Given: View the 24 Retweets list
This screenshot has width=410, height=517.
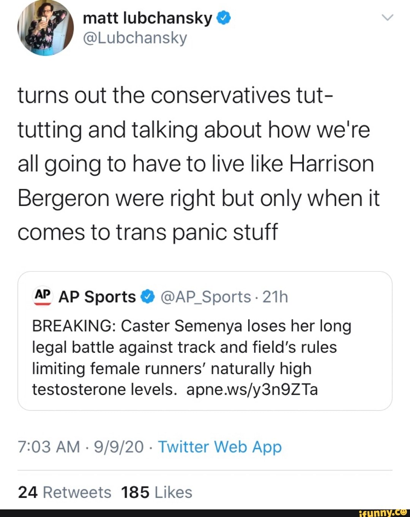Looking at the screenshot, I should click(x=65, y=492).
